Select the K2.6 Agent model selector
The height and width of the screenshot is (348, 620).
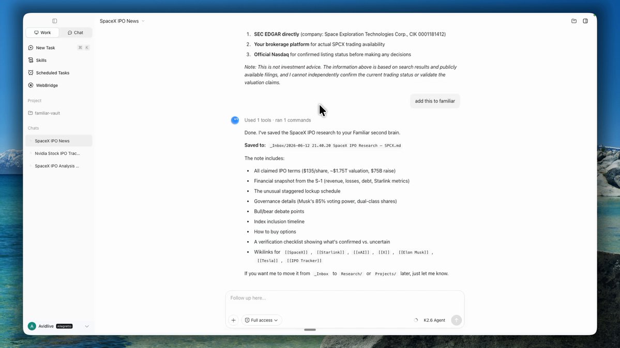point(434,320)
